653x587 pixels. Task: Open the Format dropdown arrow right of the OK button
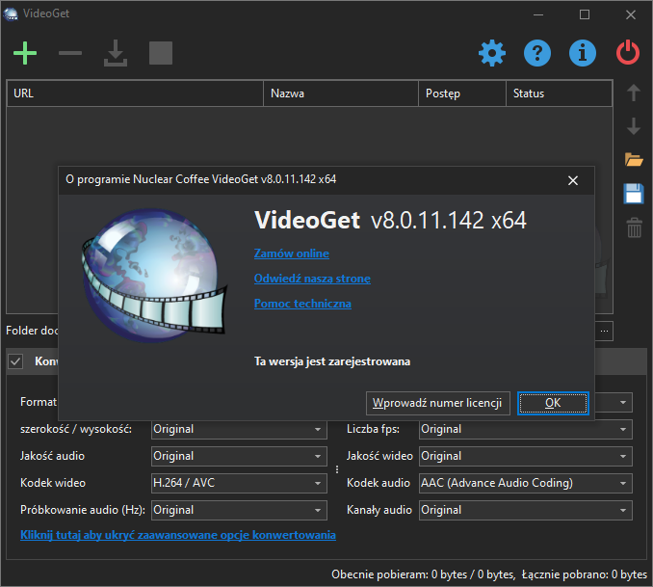pos(623,402)
